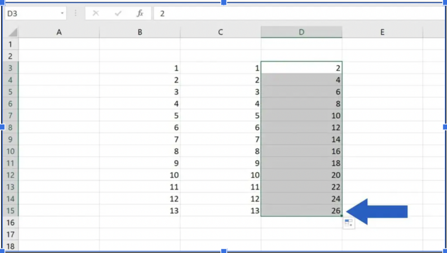Viewport: 447px width, 253px height.
Task: Click the Enter checkmark icon in formula bar
Action: [x=118, y=13]
